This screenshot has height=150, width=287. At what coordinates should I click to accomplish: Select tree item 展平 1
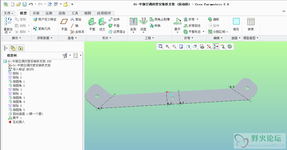(15, 118)
